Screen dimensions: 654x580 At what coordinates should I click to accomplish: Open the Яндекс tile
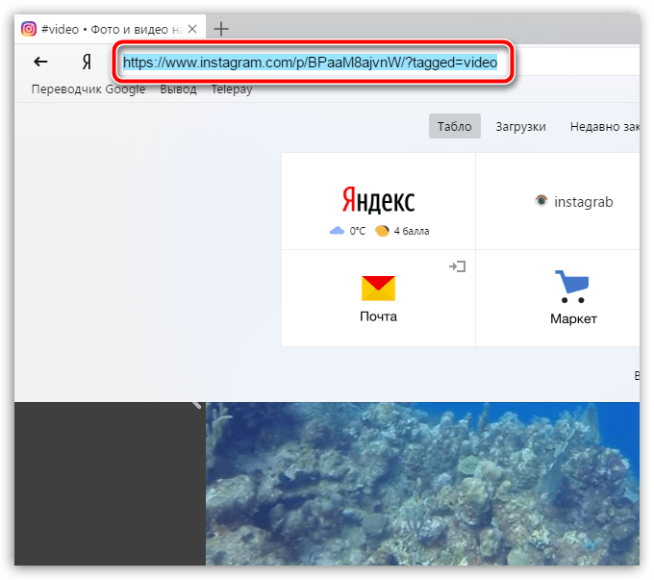(x=378, y=201)
